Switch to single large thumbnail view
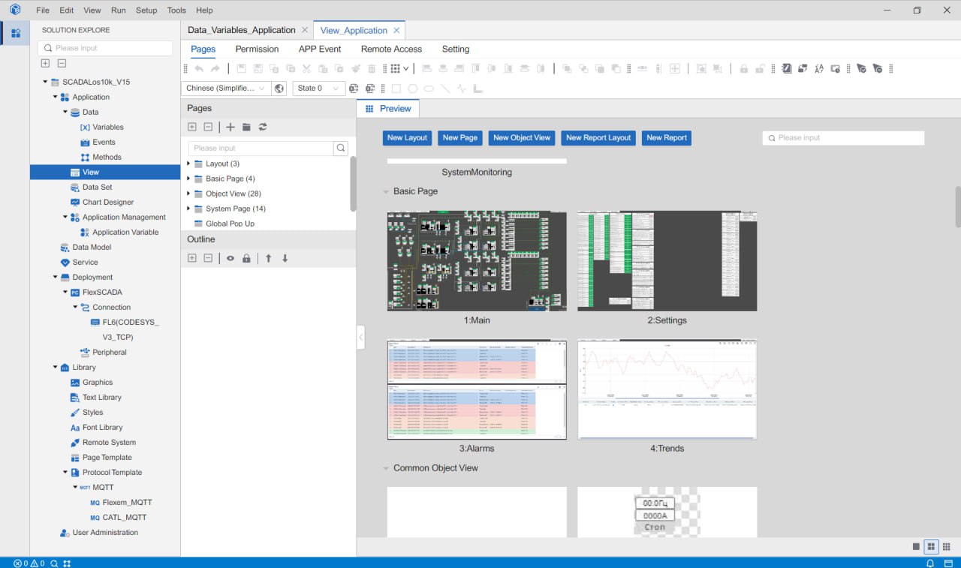961x568 pixels. pos(916,546)
